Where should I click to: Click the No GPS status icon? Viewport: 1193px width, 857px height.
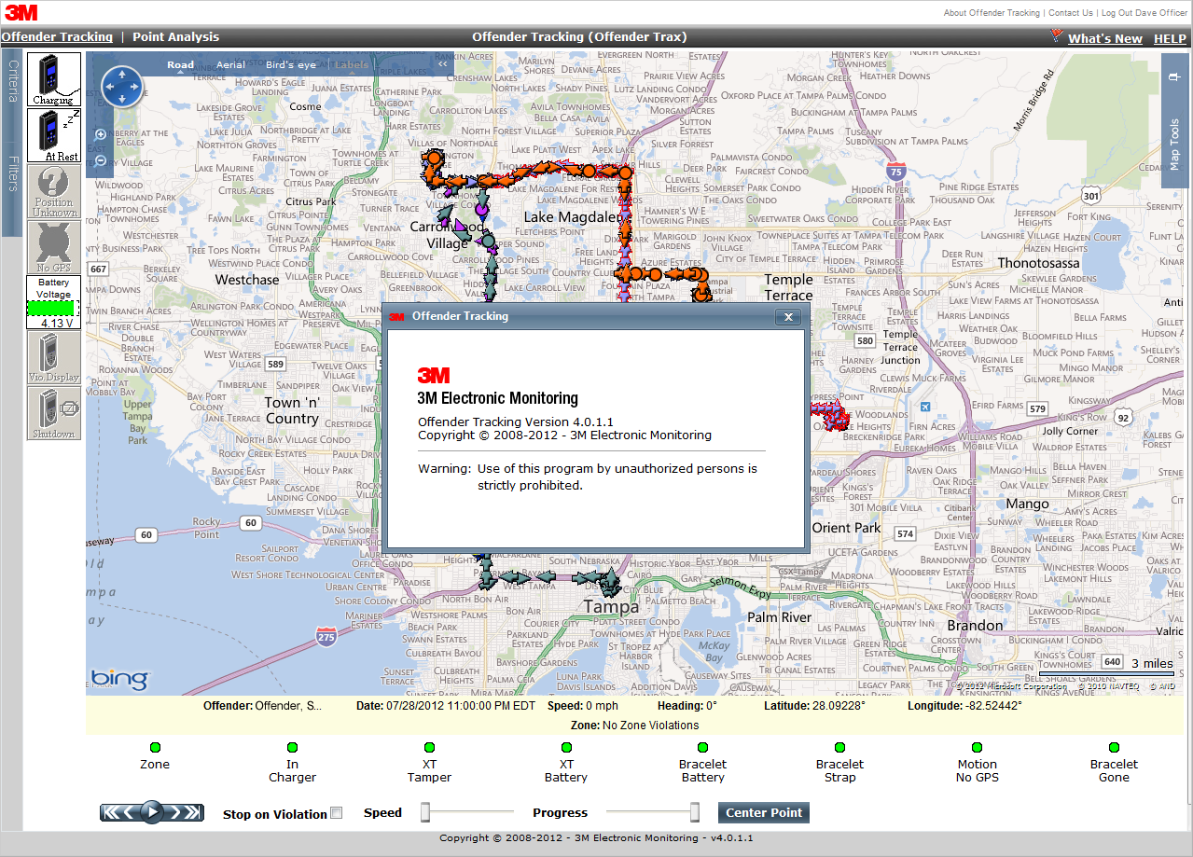tap(53, 247)
